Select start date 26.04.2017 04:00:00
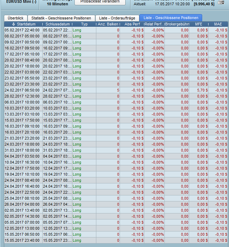The image size is (229, 247). [x=22, y=205]
